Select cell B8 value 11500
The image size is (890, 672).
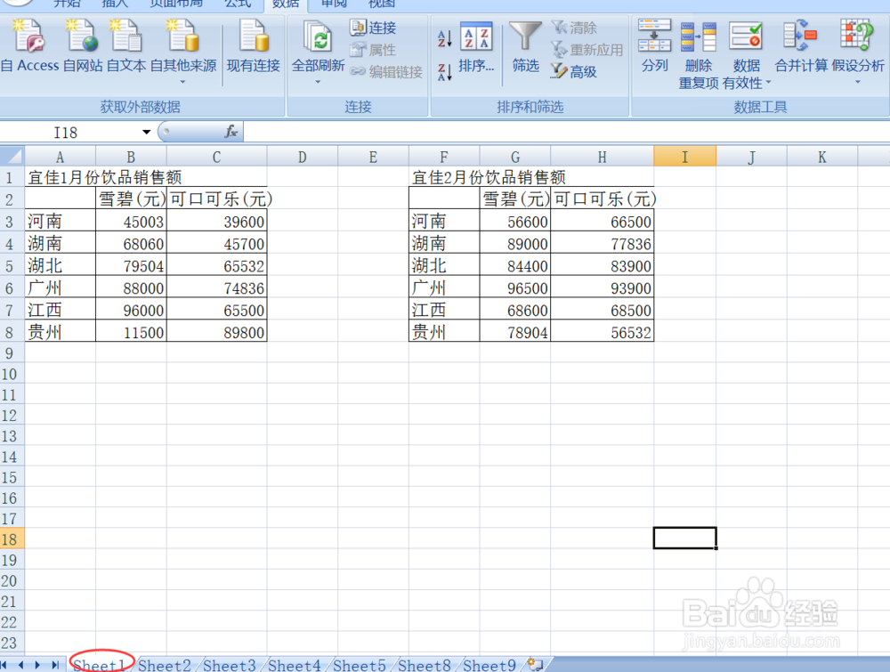tap(131, 333)
